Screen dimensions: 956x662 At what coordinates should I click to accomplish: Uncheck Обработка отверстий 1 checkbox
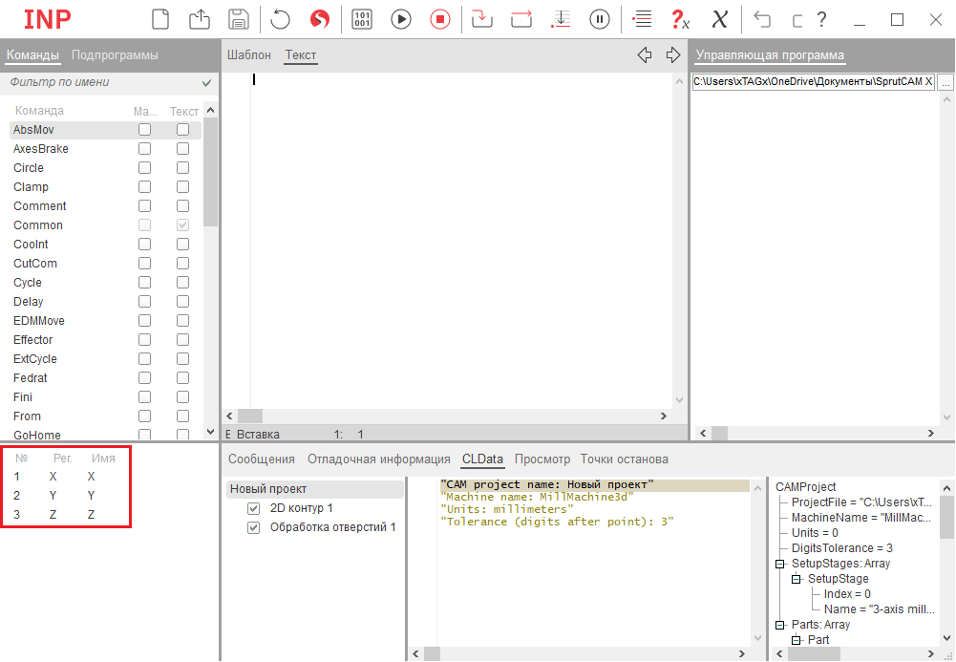pos(254,527)
